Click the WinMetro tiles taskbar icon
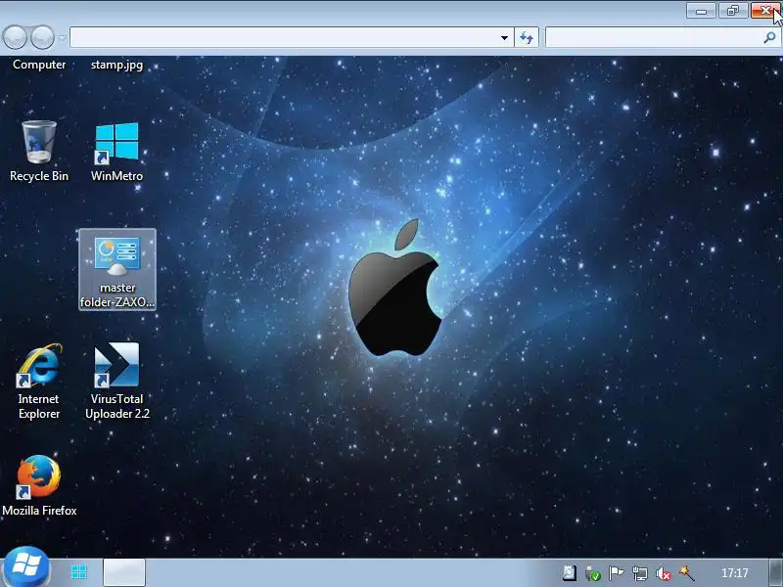 (79, 572)
